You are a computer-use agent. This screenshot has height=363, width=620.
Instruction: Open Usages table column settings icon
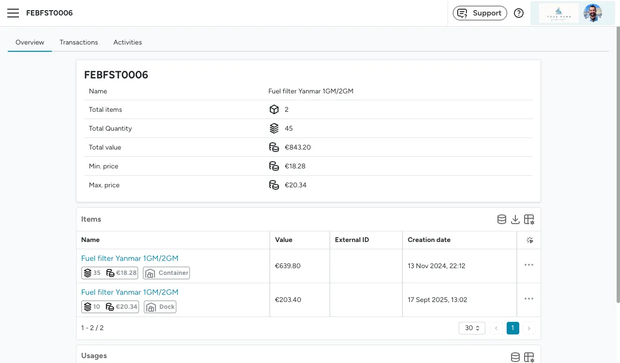click(x=529, y=357)
